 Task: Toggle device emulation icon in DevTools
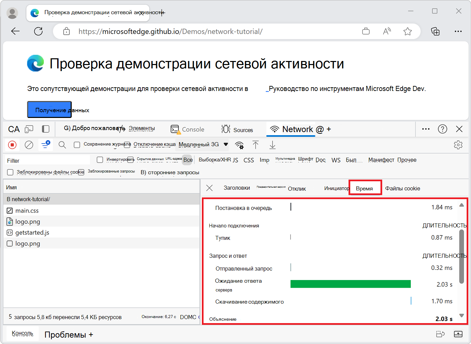[x=29, y=129]
